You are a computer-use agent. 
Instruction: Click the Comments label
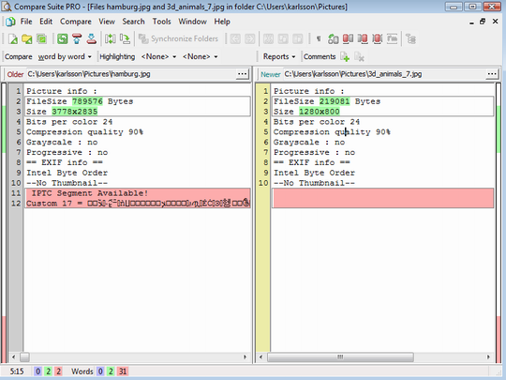[320, 57]
